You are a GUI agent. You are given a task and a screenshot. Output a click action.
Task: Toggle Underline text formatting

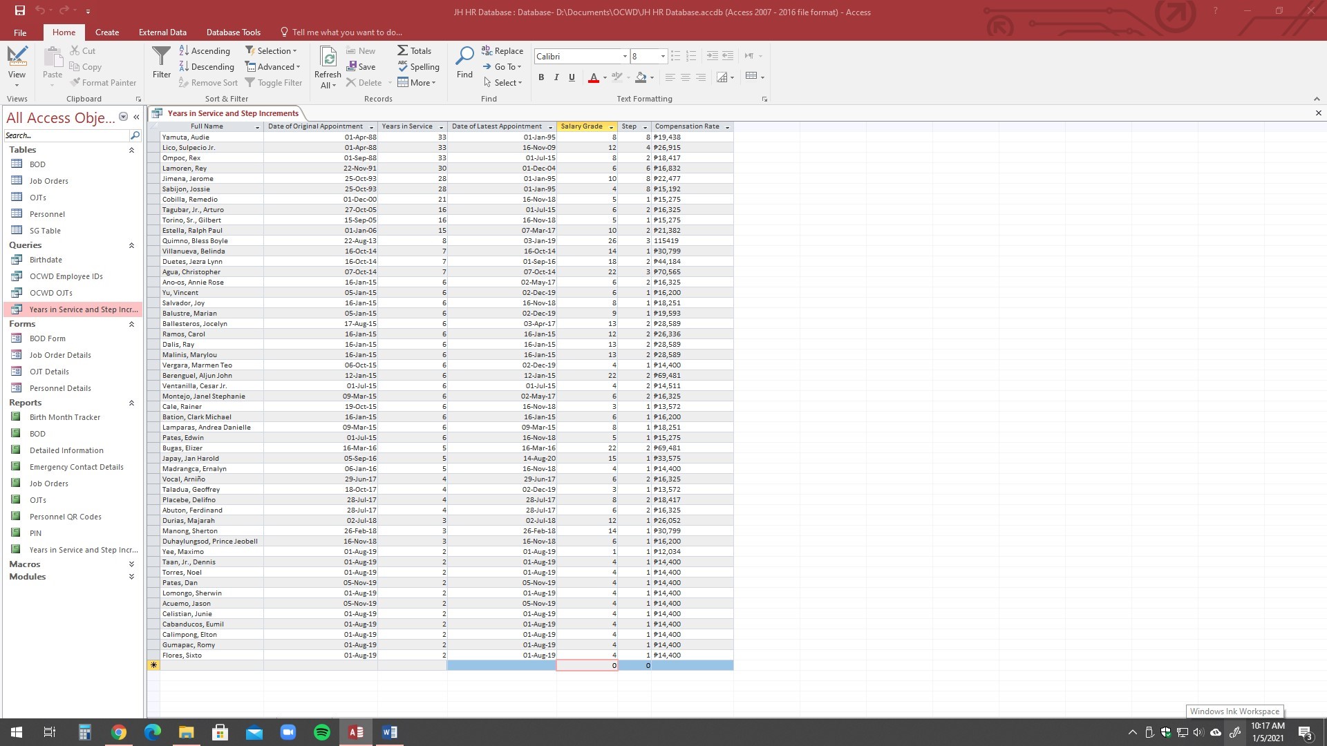tap(572, 77)
